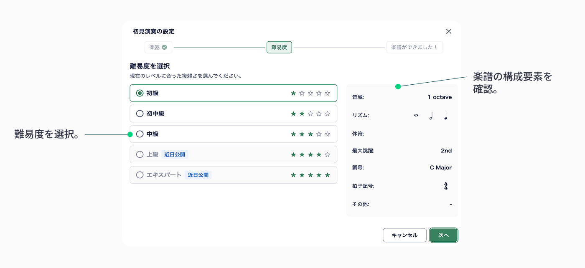Click the green checkmark on 楽器 step

pos(165,48)
